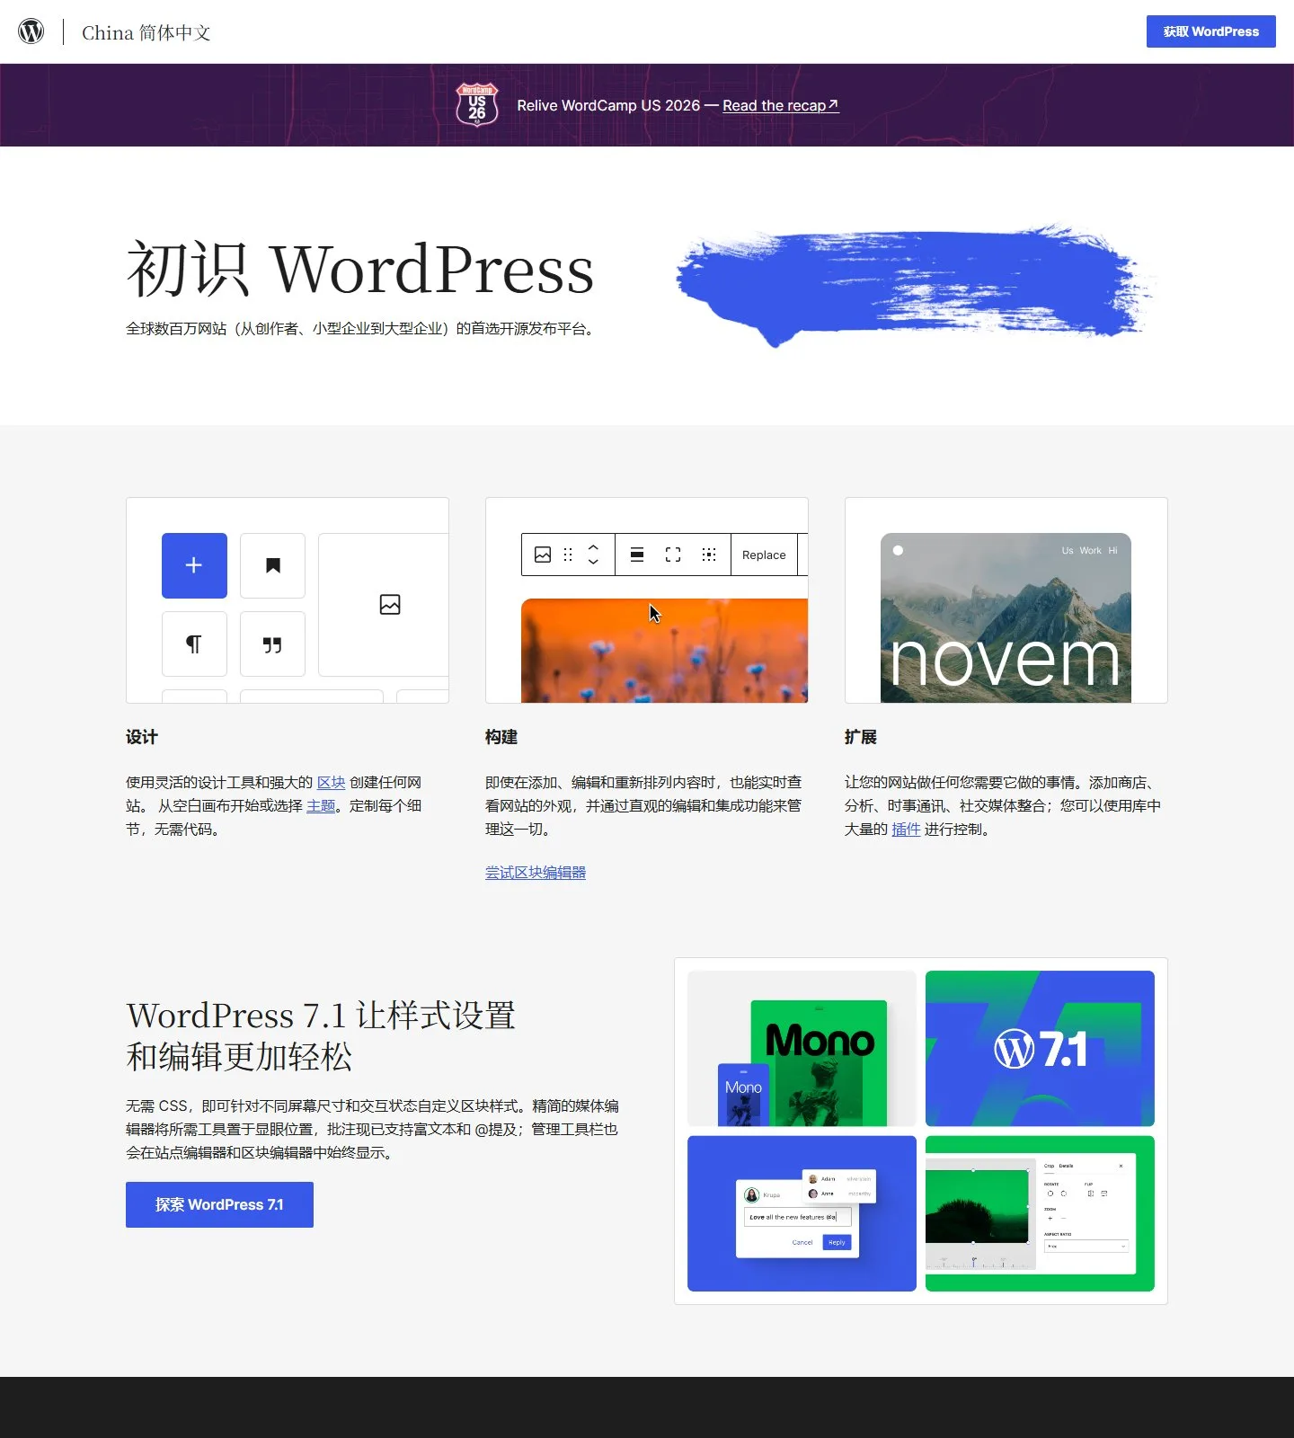The height and width of the screenshot is (1438, 1294).
Task: Click the 构建 heading
Action: point(501,737)
